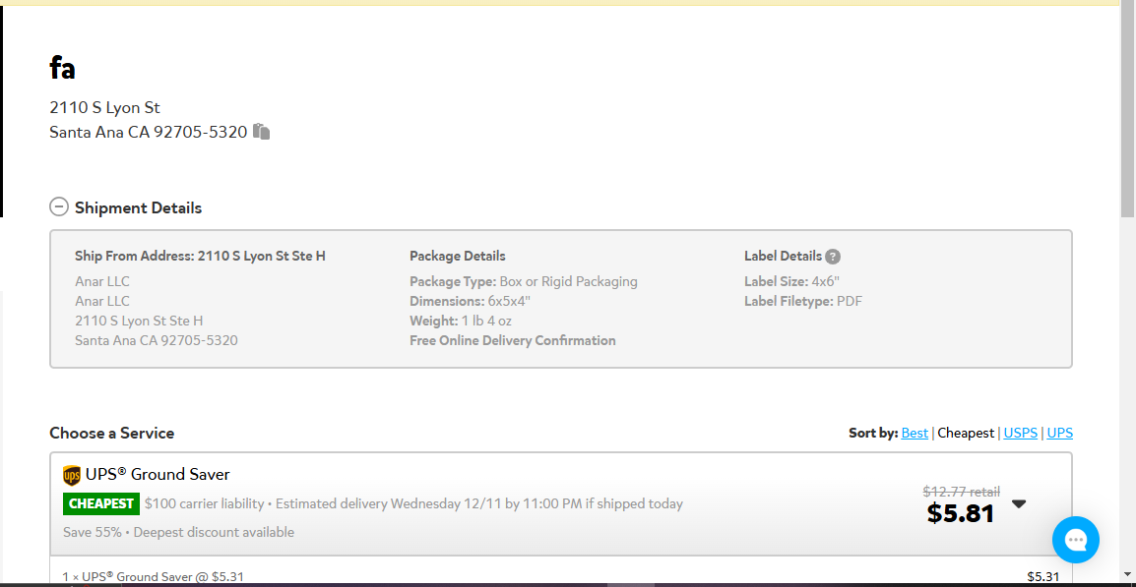Click the green CHEAPEST badge
1136x587 pixels.
(101, 503)
